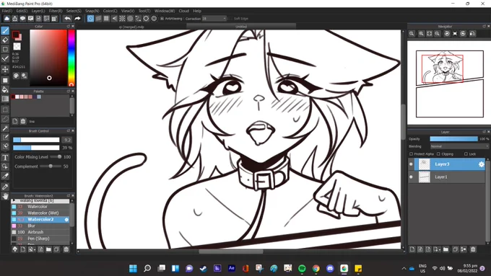Select the Hand pan tool
Viewport: 491px width, 276px height.
coord(5,196)
